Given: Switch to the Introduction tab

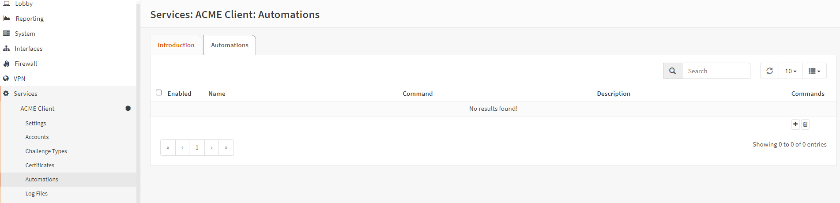Looking at the screenshot, I should coord(176,45).
